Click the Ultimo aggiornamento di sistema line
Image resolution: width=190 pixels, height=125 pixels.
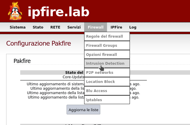55,84
